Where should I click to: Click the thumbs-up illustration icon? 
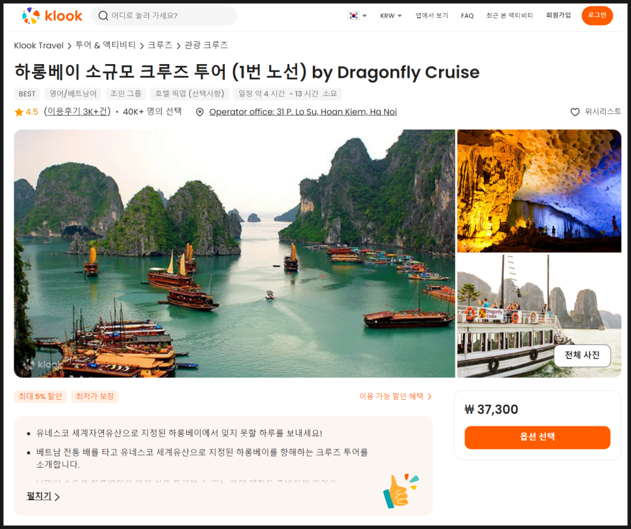[401, 491]
